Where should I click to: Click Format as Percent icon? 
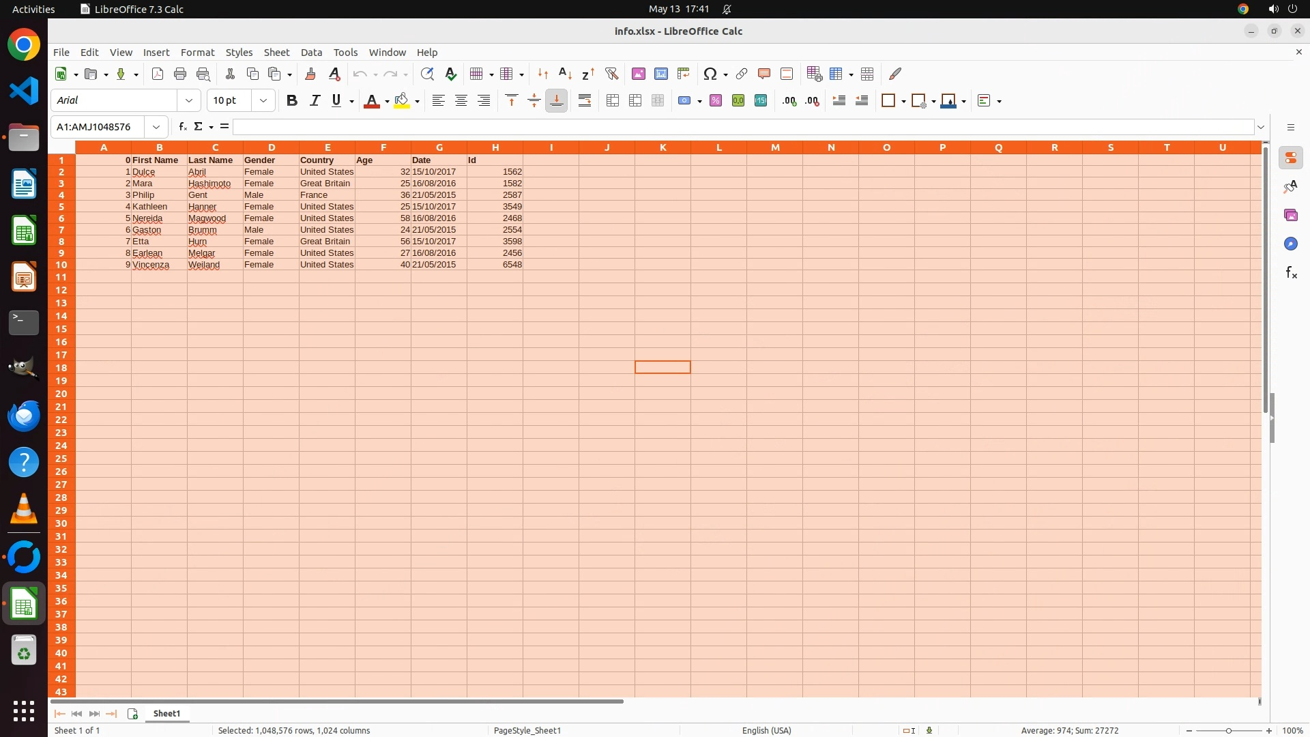click(716, 100)
